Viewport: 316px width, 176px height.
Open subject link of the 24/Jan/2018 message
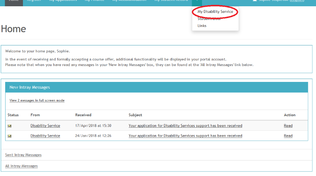pos(185,136)
